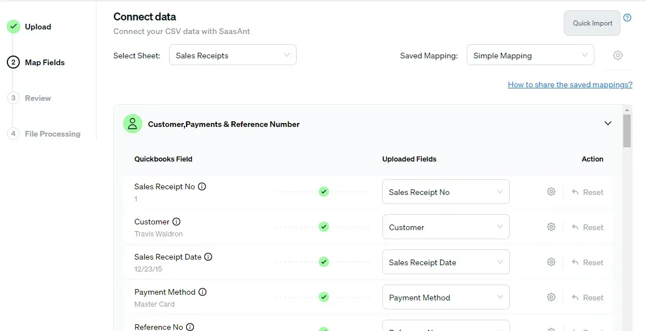Click the green customer avatar icon
The image size is (646, 331).
[132, 124]
